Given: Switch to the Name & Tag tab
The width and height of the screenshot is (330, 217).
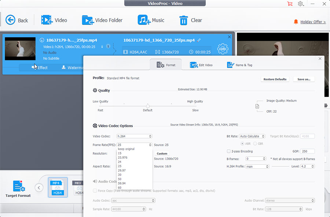Looking at the screenshot, I should (x=239, y=65).
